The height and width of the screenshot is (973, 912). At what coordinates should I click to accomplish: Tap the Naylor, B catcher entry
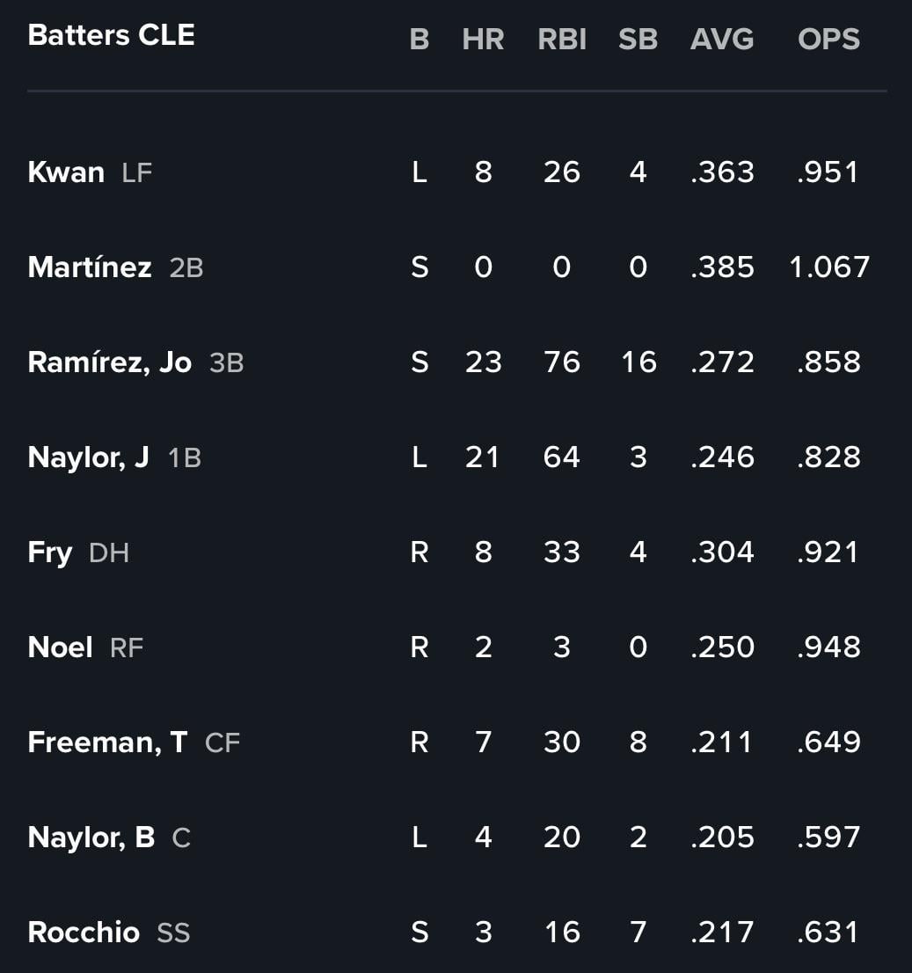click(91, 838)
